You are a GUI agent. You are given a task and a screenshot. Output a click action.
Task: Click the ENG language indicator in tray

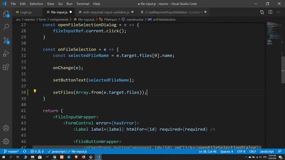265,157
